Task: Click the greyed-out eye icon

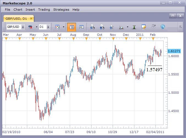Action: coord(153,27)
